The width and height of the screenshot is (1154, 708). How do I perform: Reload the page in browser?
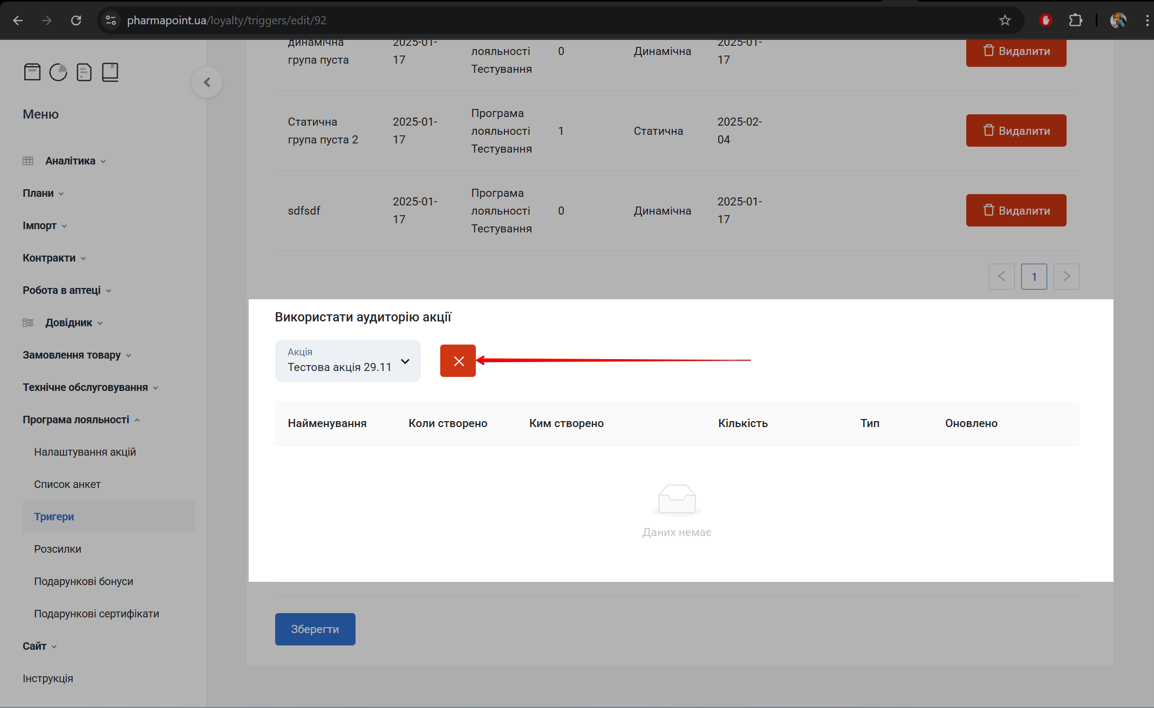tap(76, 20)
